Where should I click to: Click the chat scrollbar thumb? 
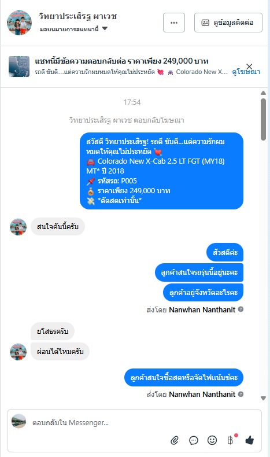263,119
